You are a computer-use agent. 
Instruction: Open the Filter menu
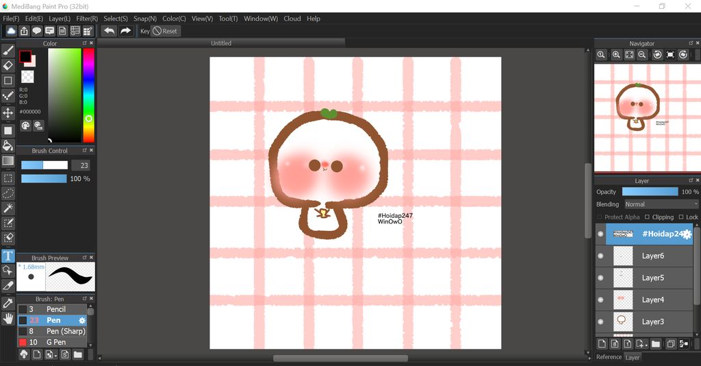click(x=87, y=19)
